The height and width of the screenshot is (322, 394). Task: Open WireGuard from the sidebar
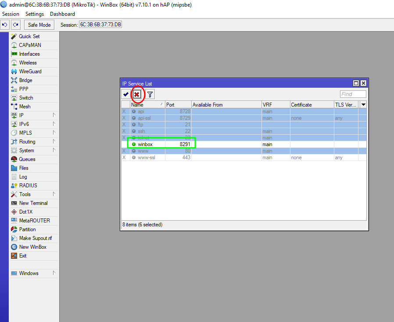click(30, 72)
